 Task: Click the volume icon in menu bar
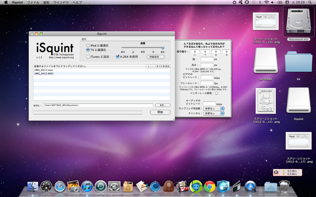click(x=273, y=2)
